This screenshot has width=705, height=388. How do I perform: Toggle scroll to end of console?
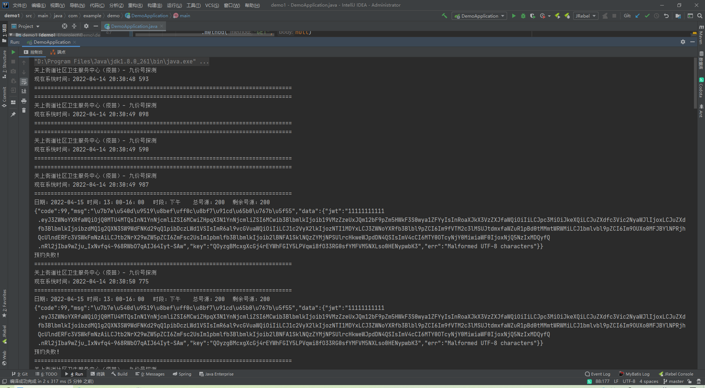click(x=24, y=91)
